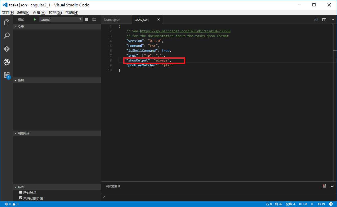The image size is (337, 207).
Task: Click the VS Code logo in the title bar
Action: [x=5, y=5]
